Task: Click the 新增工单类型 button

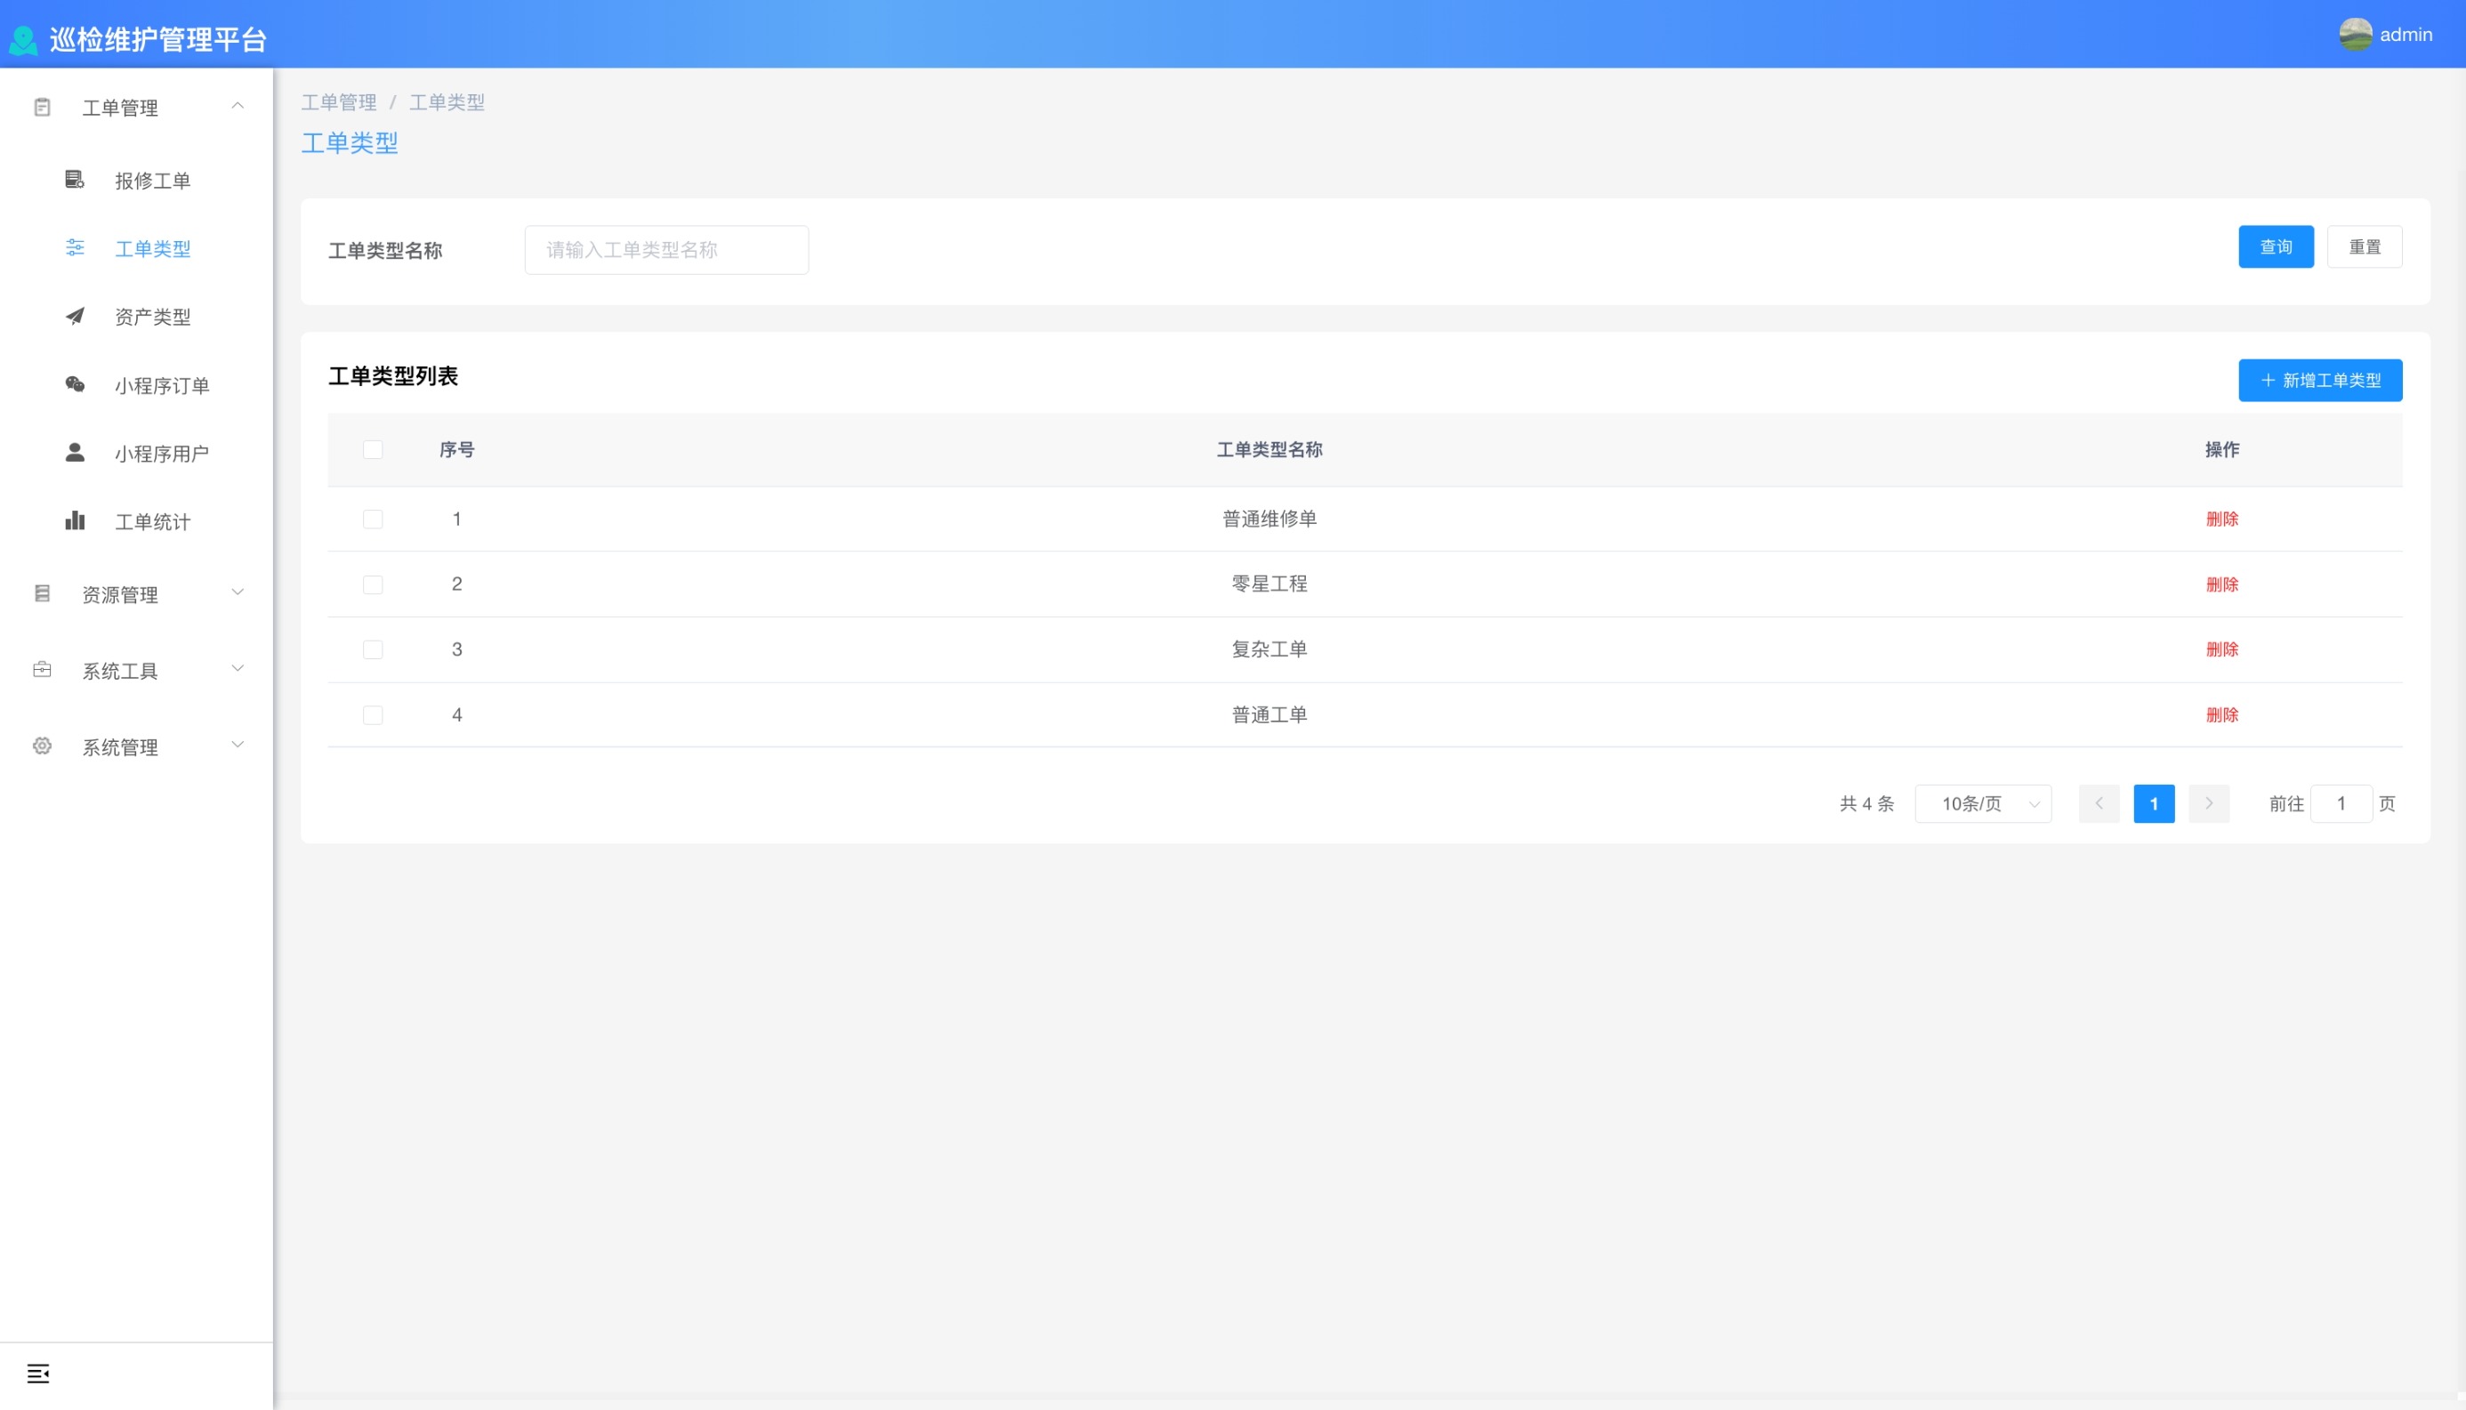Action: [2320, 381]
